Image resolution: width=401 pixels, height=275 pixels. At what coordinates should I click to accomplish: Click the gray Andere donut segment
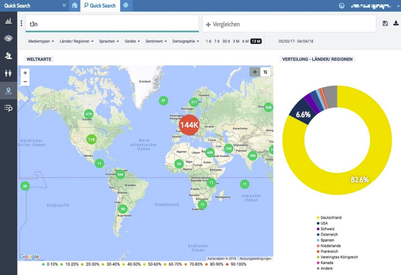coord(331,96)
